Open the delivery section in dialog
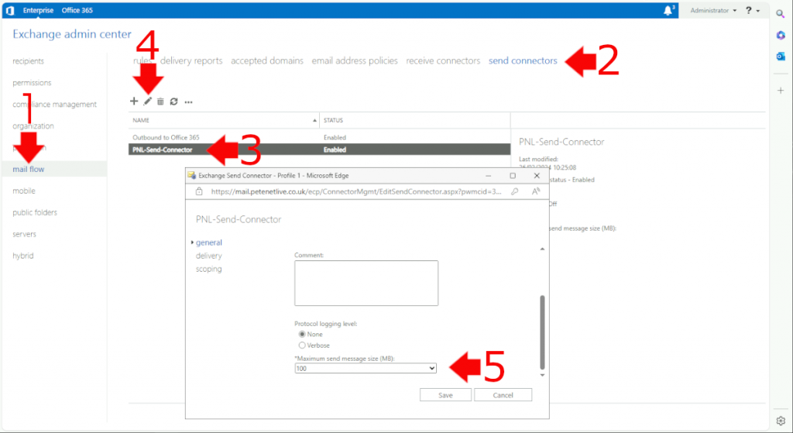 coord(208,256)
